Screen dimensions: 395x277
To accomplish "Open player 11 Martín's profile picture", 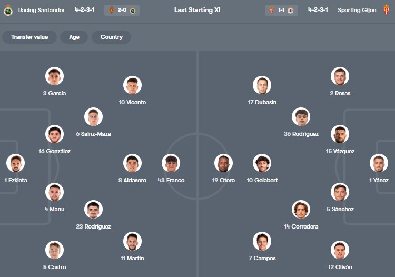I will point(132,241).
